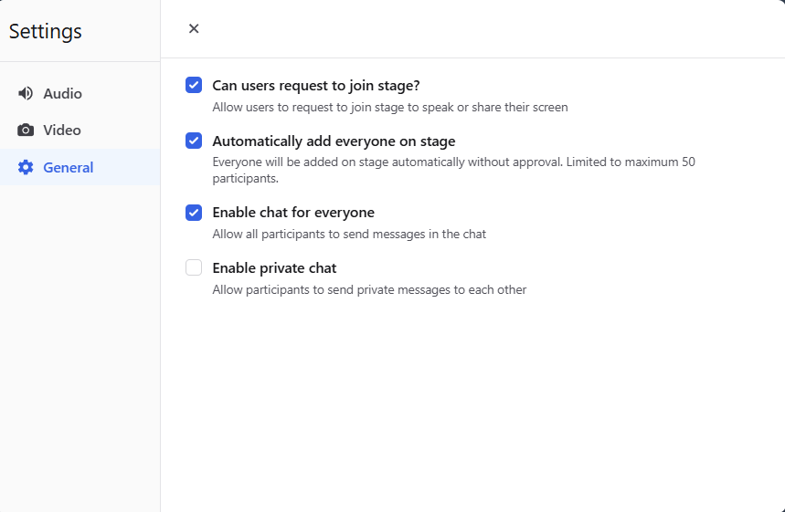Untick the 'Enable chat for everyone' checkbox

[x=194, y=213]
